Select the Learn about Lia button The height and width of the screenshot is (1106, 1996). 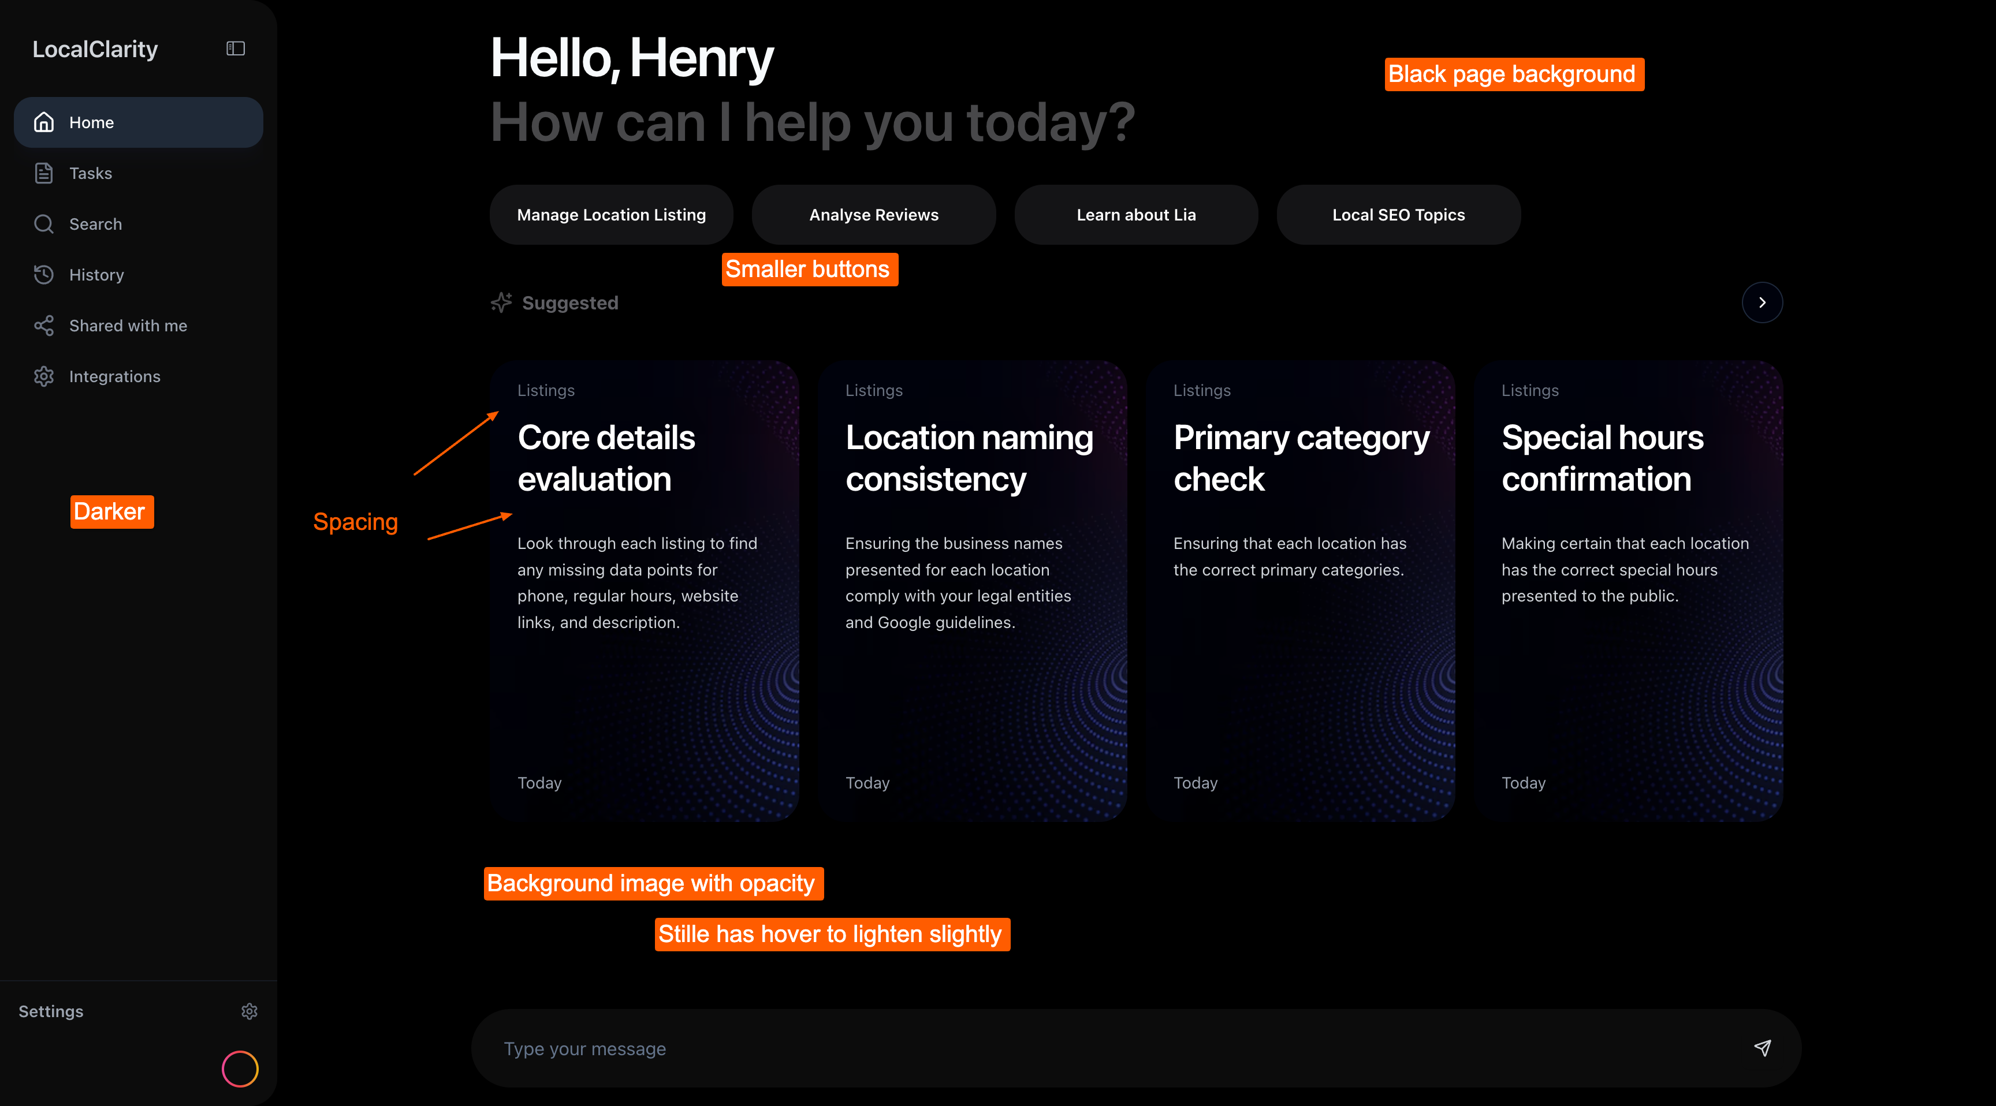(1135, 215)
